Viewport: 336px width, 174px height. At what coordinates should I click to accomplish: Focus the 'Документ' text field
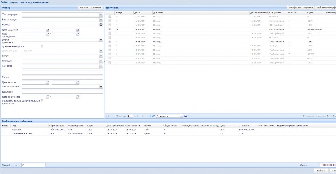62,92
